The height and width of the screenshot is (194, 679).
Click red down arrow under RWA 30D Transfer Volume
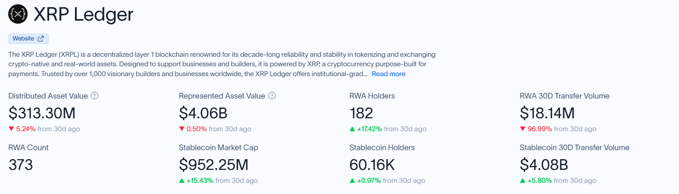(523, 129)
